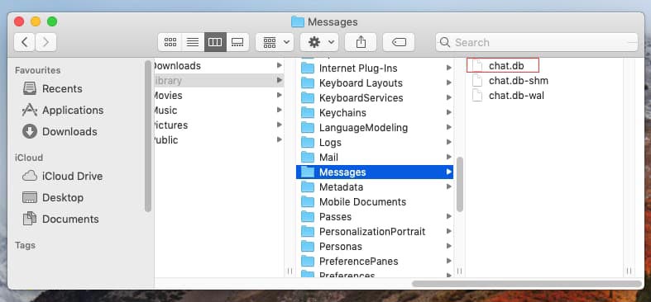
Task: Expand arrow next to PreferencePanes
Action: [x=449, y=262]
